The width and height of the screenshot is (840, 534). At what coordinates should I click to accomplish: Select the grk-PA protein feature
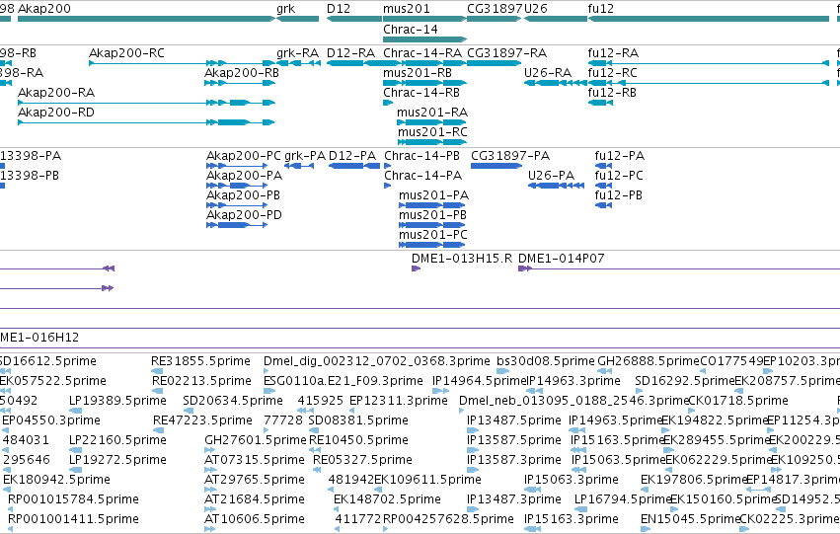[299, 166]
